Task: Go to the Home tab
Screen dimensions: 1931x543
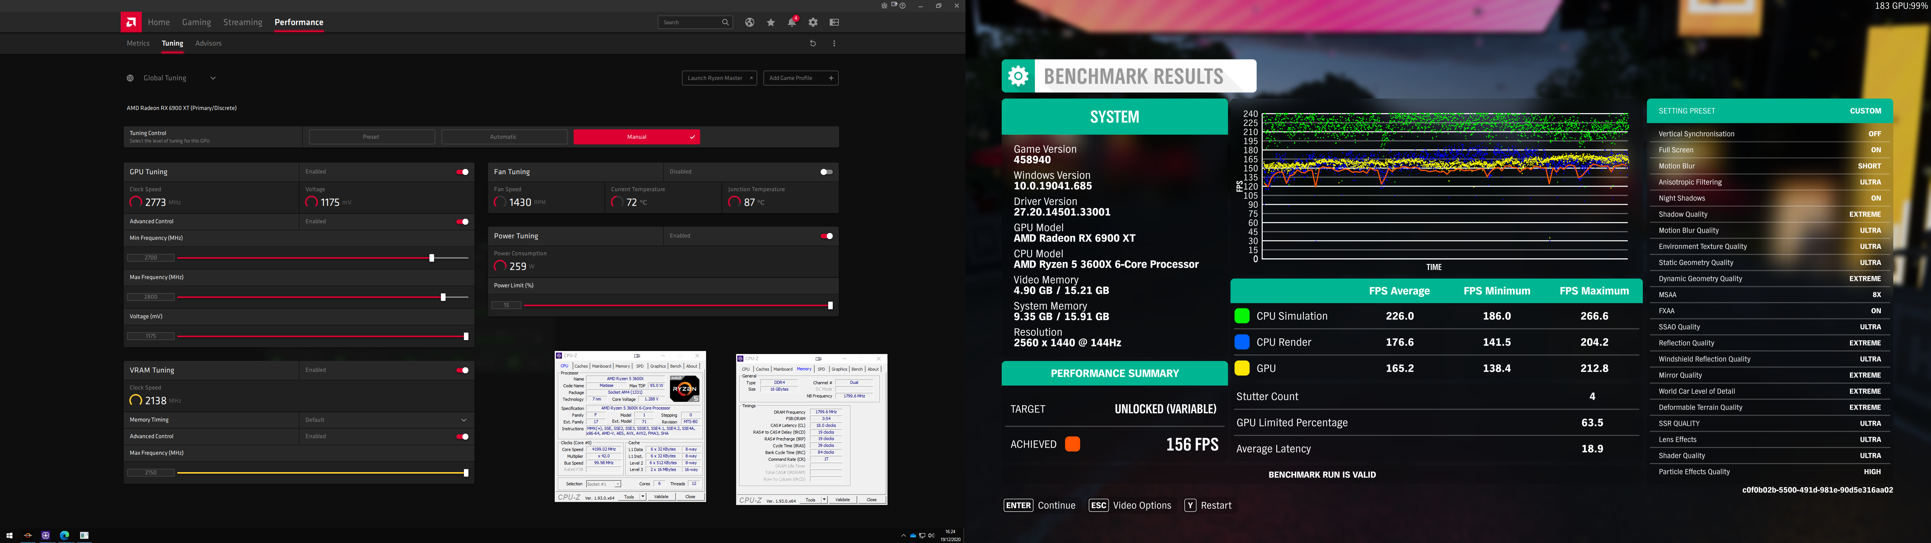Action: [x=159, y=23]
